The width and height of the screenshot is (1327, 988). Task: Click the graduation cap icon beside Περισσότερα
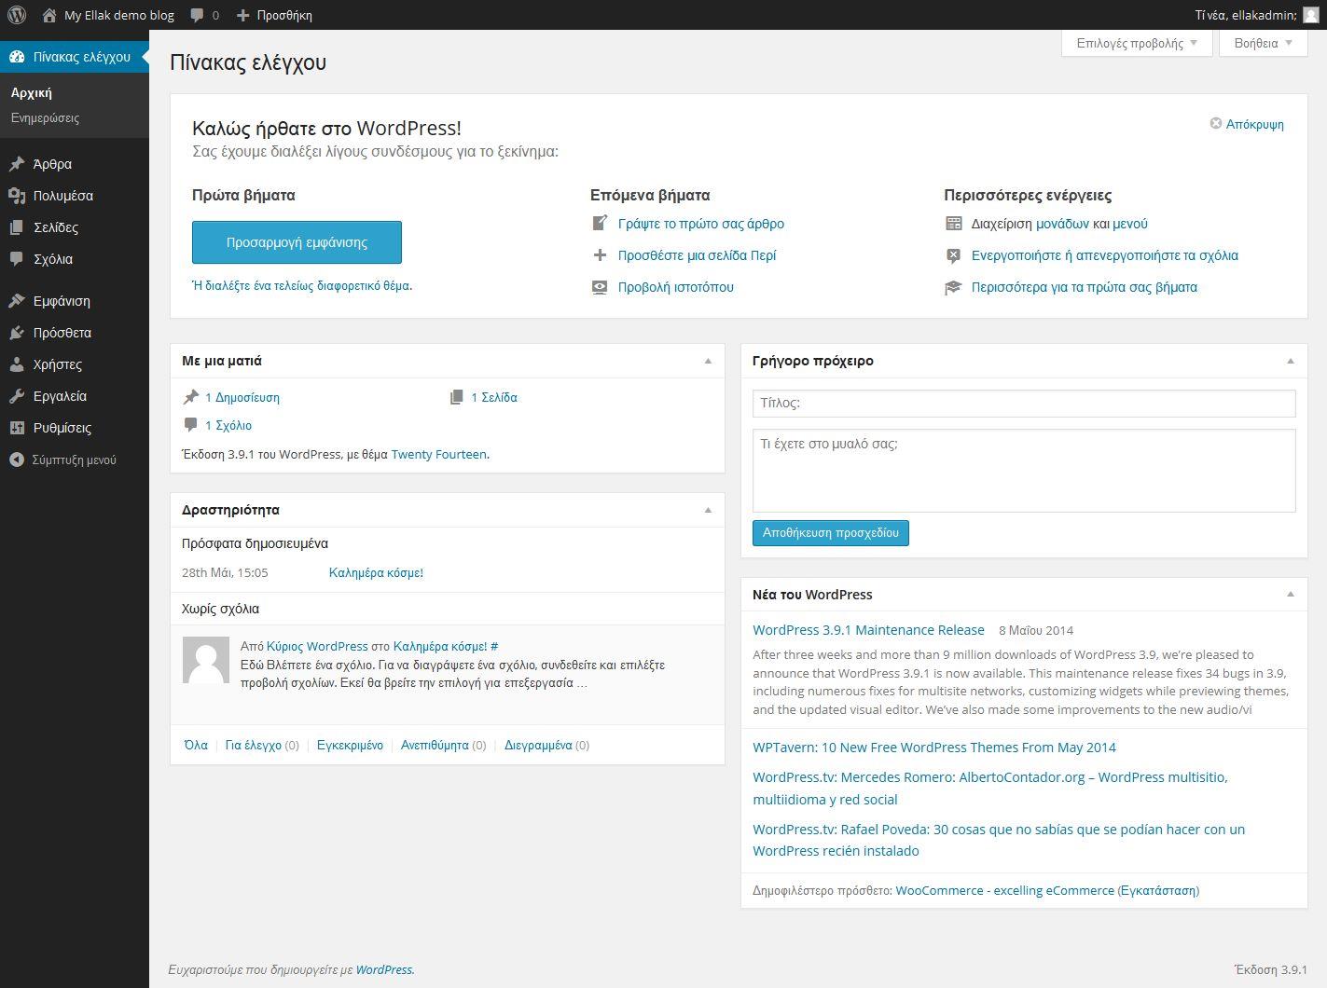[x=953, y=287]
